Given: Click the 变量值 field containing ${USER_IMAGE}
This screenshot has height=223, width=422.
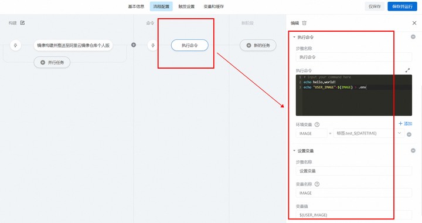Looking at the screenshot, I should pyautogui.click(x=353, y=215).
